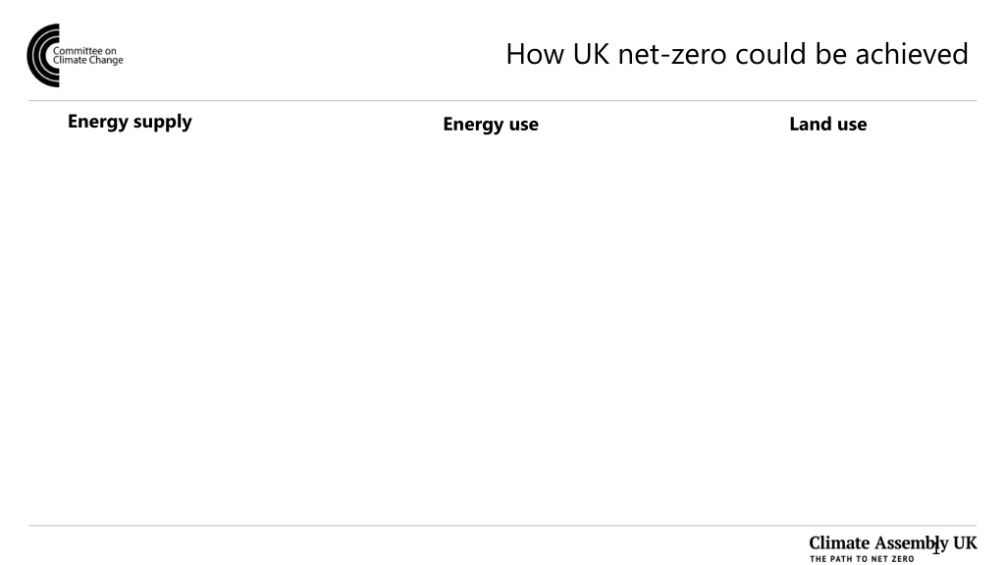Screen dimensions: 1005x565
Task: Select the 'Energy supply' heading
Action: point(130,122)
